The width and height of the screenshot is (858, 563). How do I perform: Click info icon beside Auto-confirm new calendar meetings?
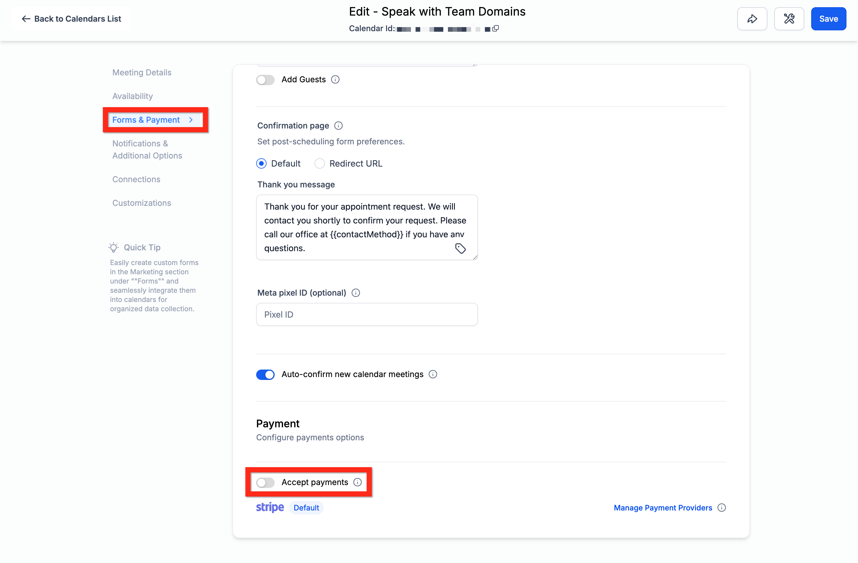[433, 374]
